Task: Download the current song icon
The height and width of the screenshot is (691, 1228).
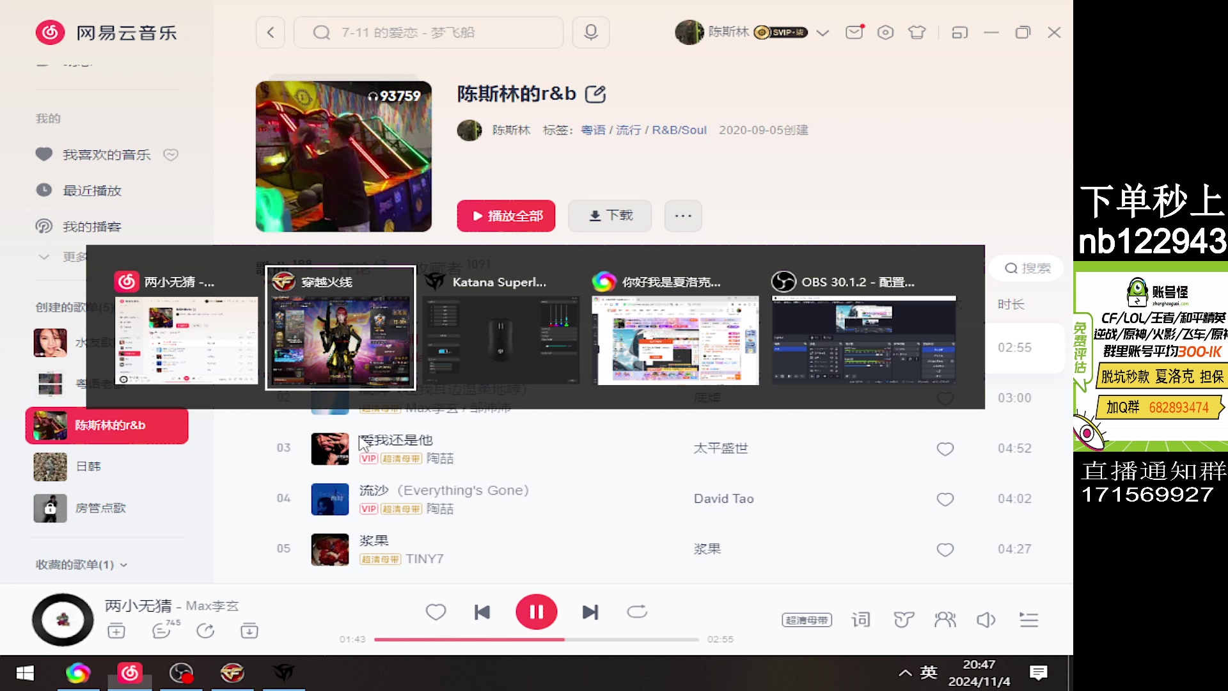Action: tap(249, 631)
